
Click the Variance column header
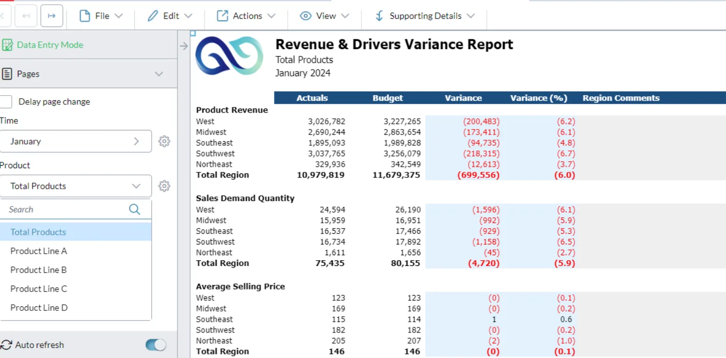point(463,98)
